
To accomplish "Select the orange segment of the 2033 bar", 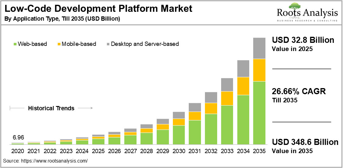I will click(227, 98).
